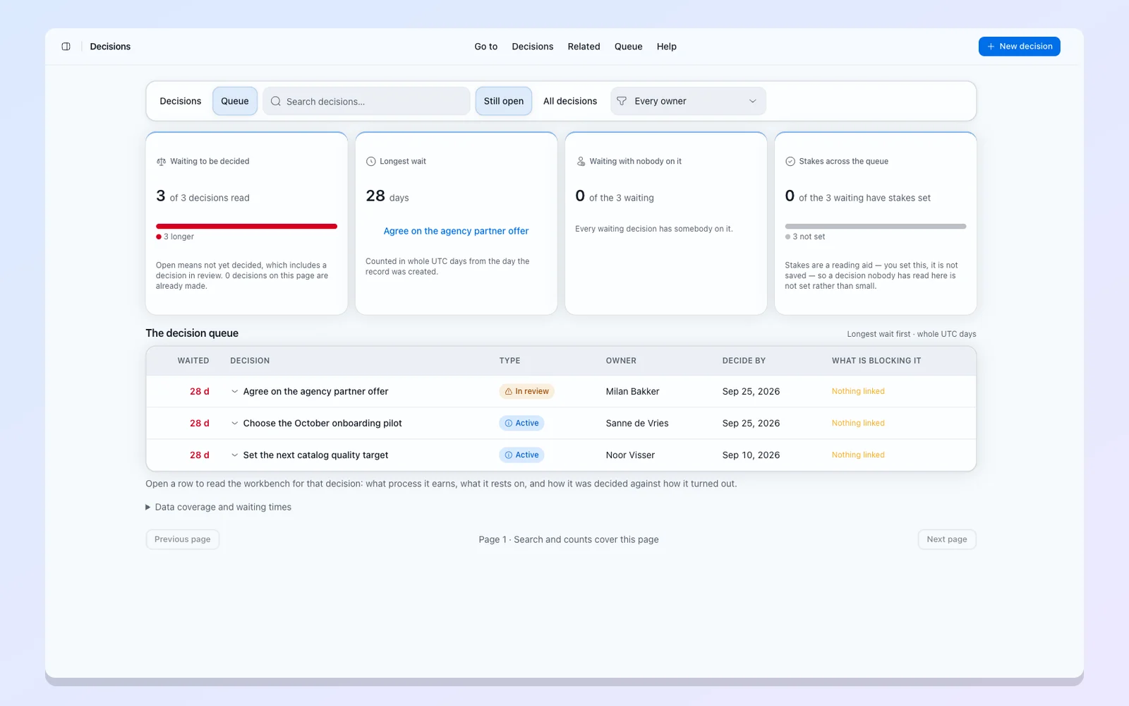The width and height of the screenshot is (1129, 706).
Task: Click Nothing linked in catalog quality row
Action: (x=858, y=455)
